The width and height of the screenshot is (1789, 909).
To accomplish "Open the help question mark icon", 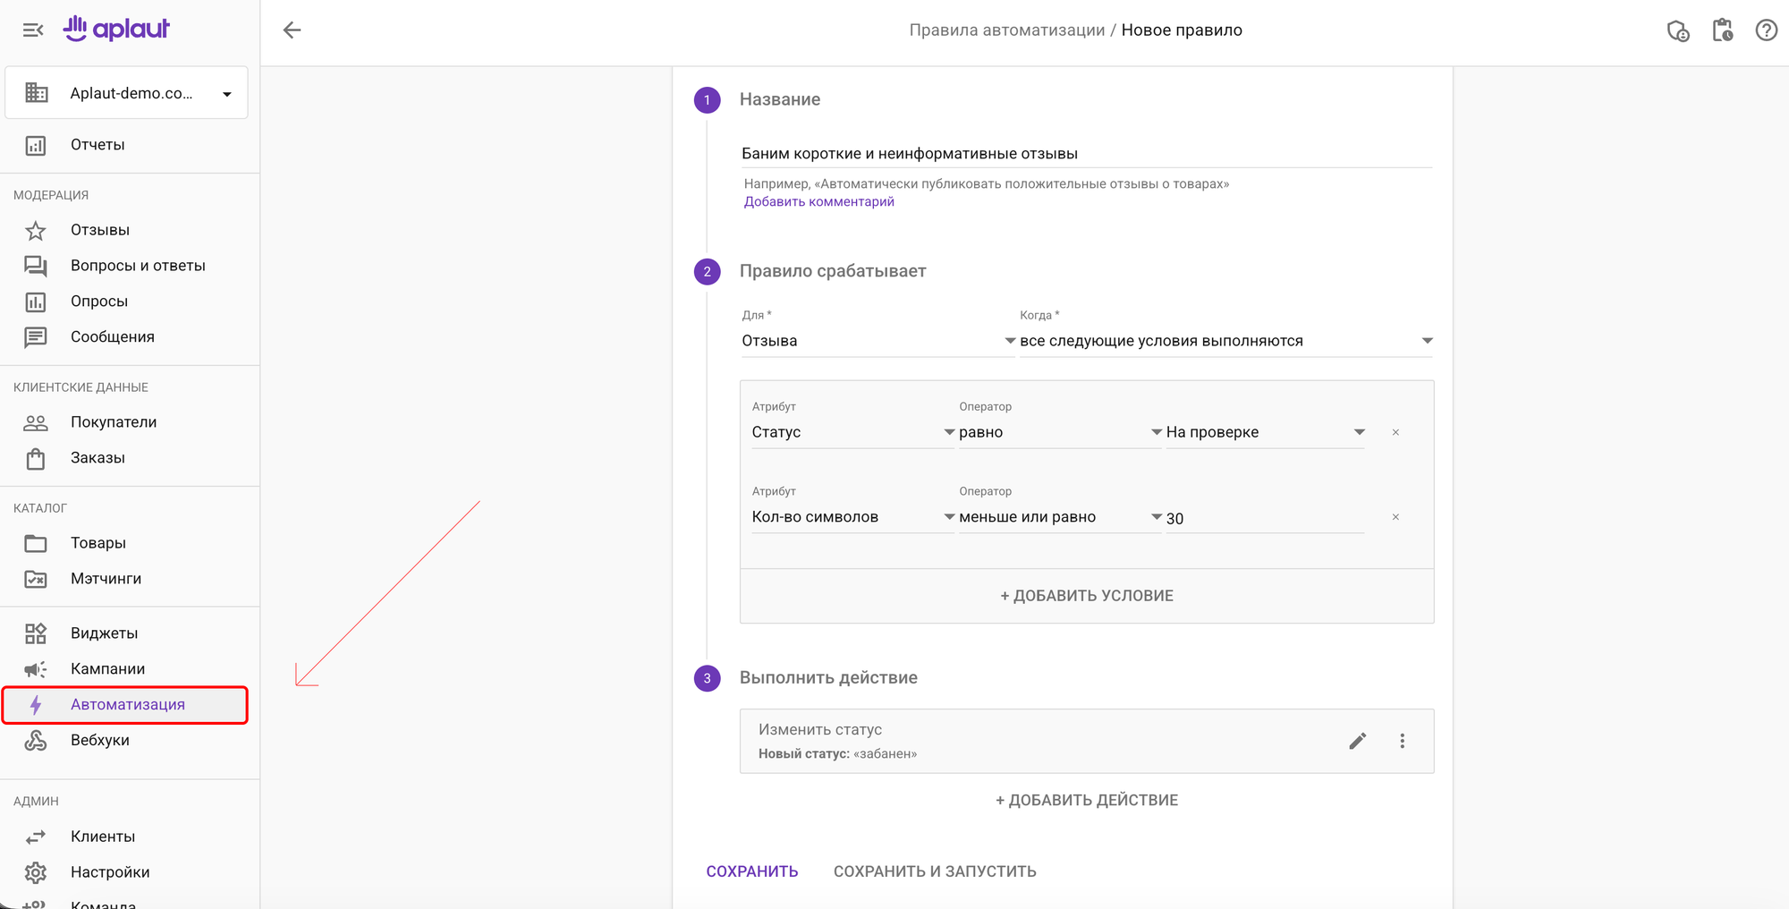I will coord(1766,30).
